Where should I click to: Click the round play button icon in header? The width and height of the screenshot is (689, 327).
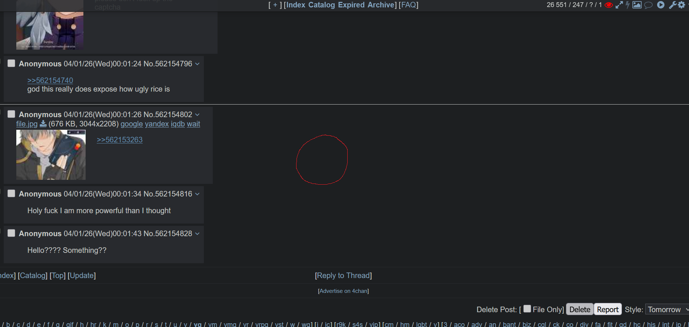tap(661, 5)
